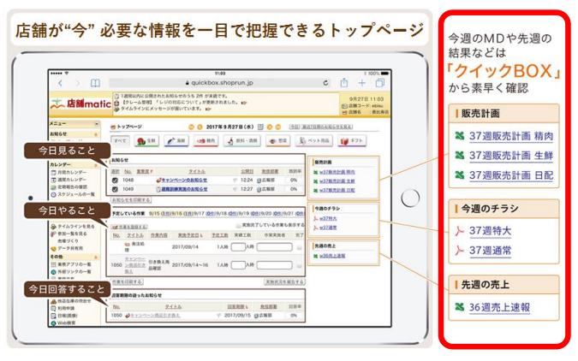Open the Safari share sheet icon
Image resolution: width=578 pixels, height=361 pixels.
(x=344, y=82)
